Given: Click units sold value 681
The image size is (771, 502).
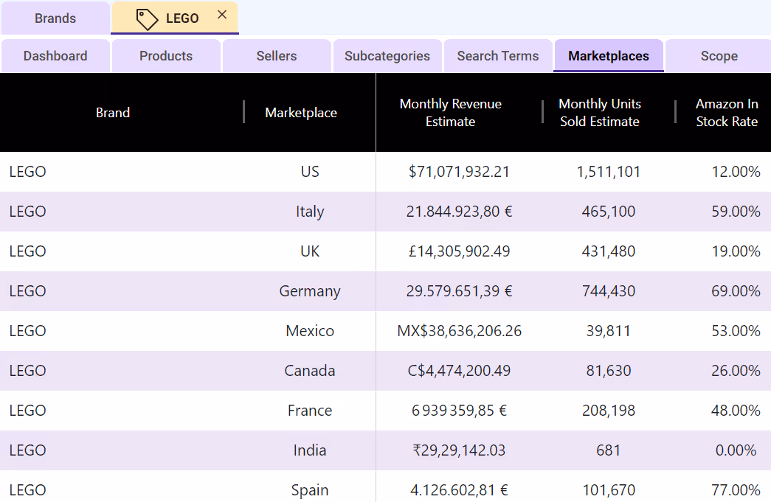Looking at the screenshot, I should click(609, 450).
